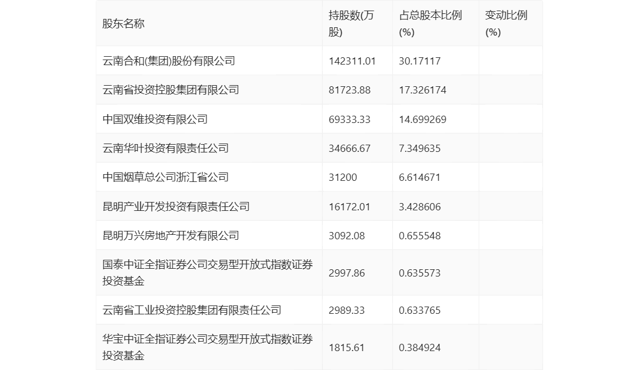Select the 国泰中证全指证券公司 fund name
The width and height of the screenshot is (639, 370).
coord(208,273)
